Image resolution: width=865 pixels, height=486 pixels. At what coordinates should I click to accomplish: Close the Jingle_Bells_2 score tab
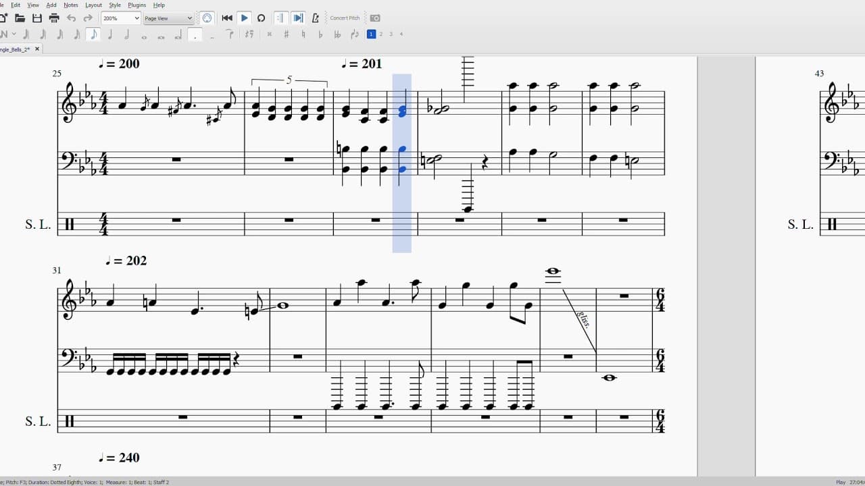37,49
